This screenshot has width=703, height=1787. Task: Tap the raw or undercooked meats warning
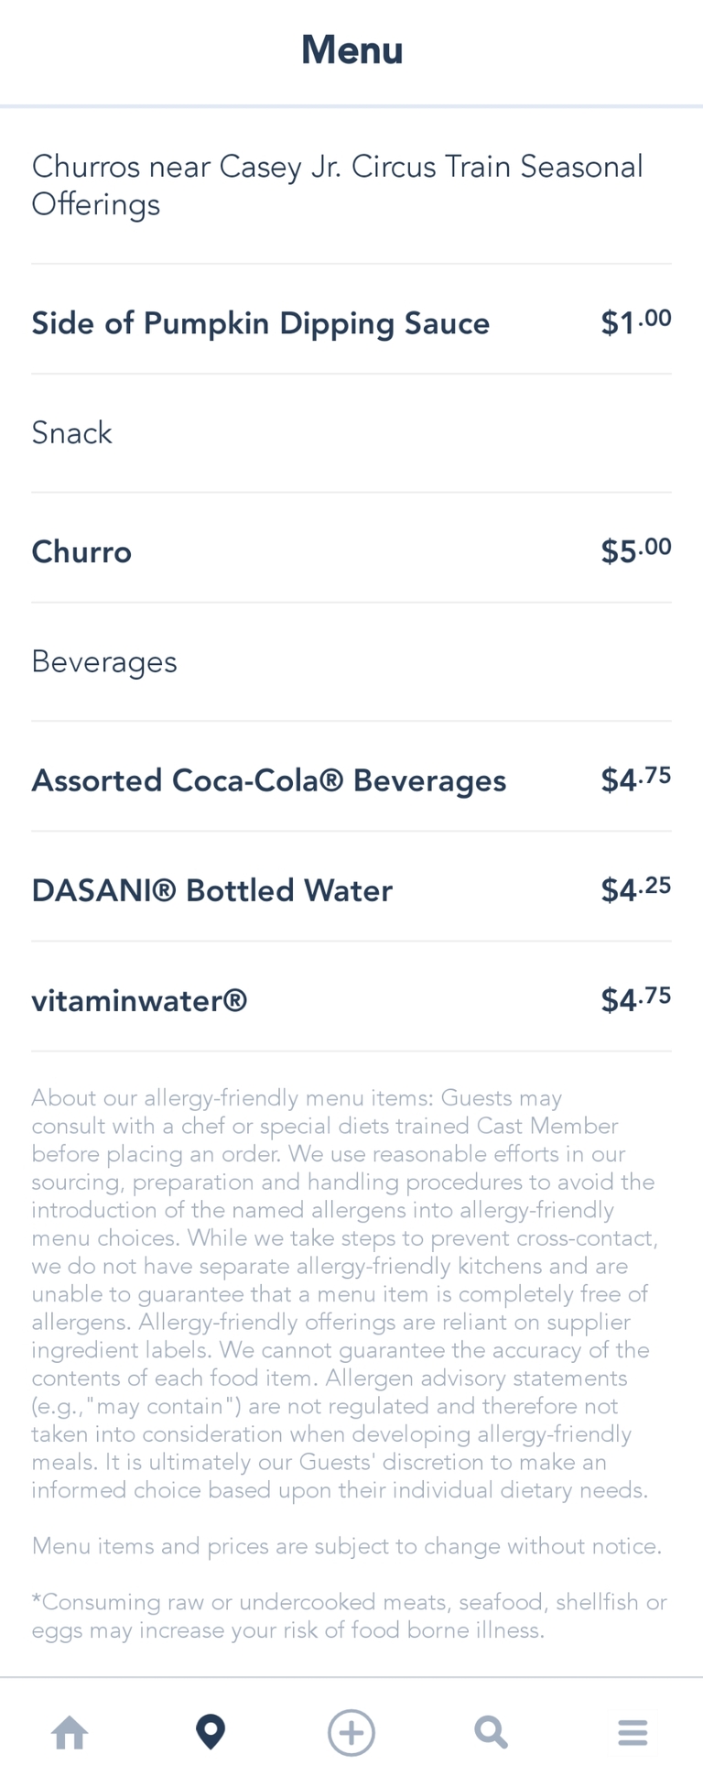[x=349, y=1616]
